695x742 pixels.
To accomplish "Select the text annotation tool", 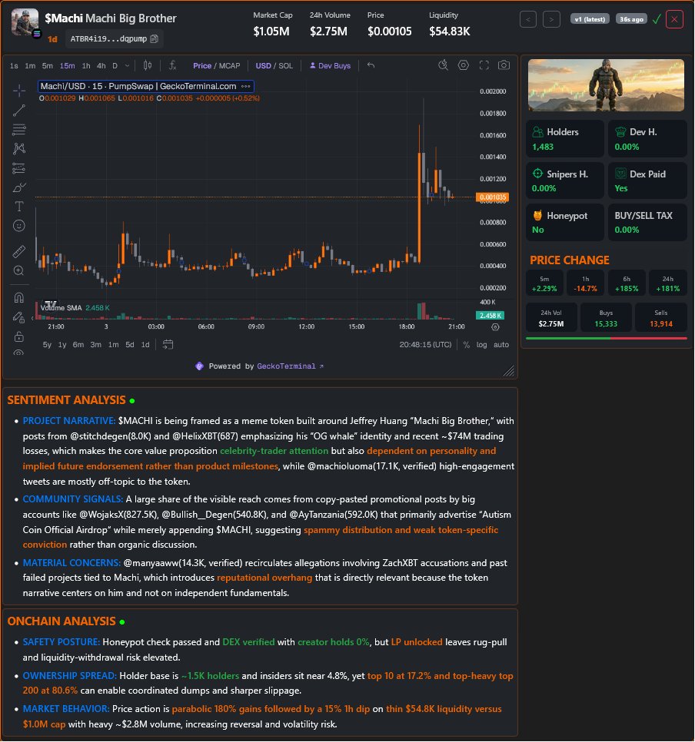I will coord(19,207).
